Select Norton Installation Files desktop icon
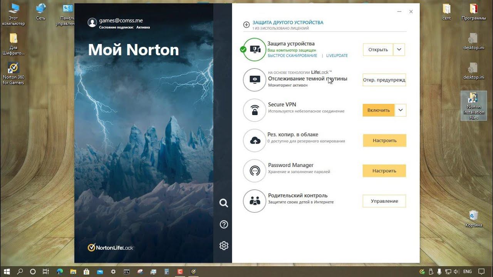 [474, 107]
